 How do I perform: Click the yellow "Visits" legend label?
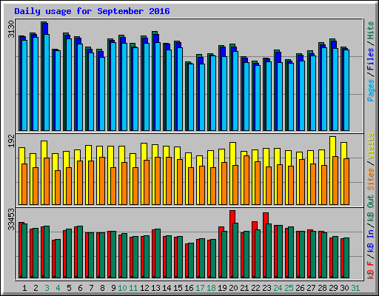point(371,146)
